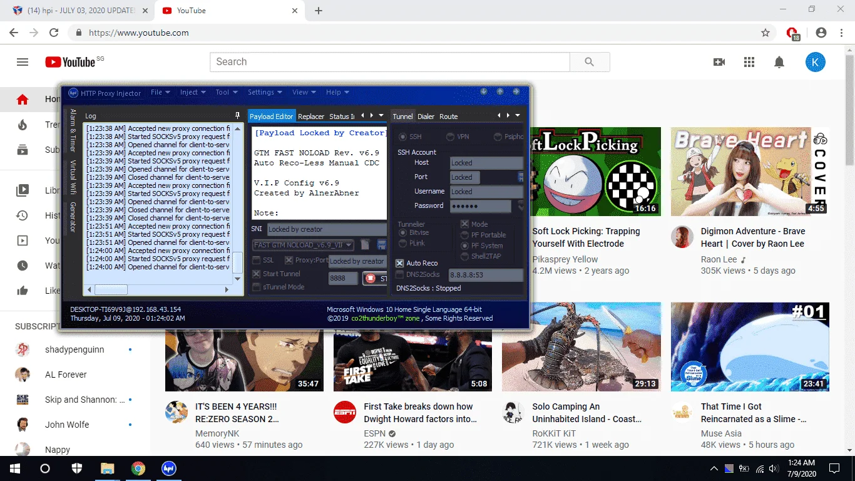Click the up-arrow icon in injector title bar
The image size is (855, 481).
[x=500, y=91]
